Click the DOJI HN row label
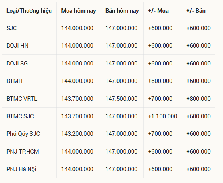The image size is (223, 183). [x=17, y=46]
